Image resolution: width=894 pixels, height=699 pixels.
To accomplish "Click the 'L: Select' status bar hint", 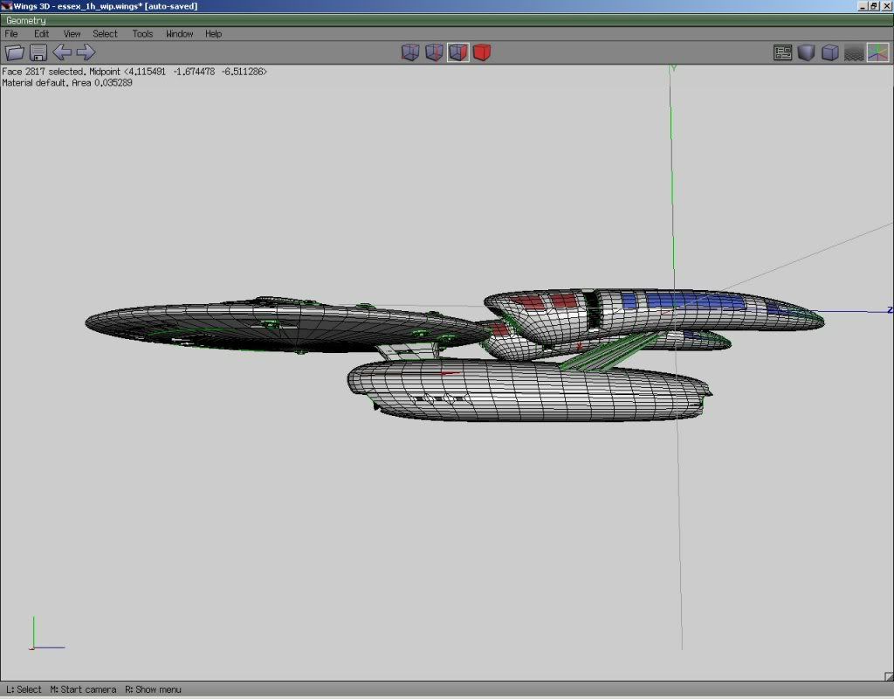I will [24, 689].
